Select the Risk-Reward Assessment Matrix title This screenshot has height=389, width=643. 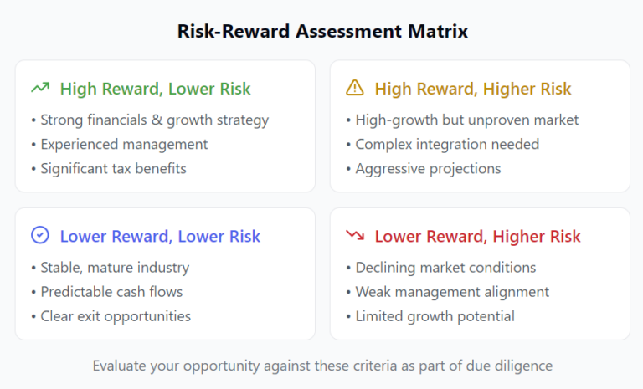(321, 31)
